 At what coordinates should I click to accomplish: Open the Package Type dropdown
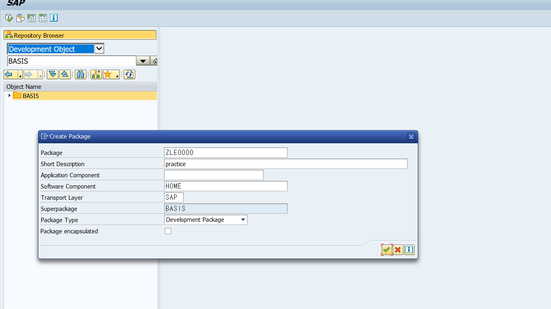(x=243, y=220)
